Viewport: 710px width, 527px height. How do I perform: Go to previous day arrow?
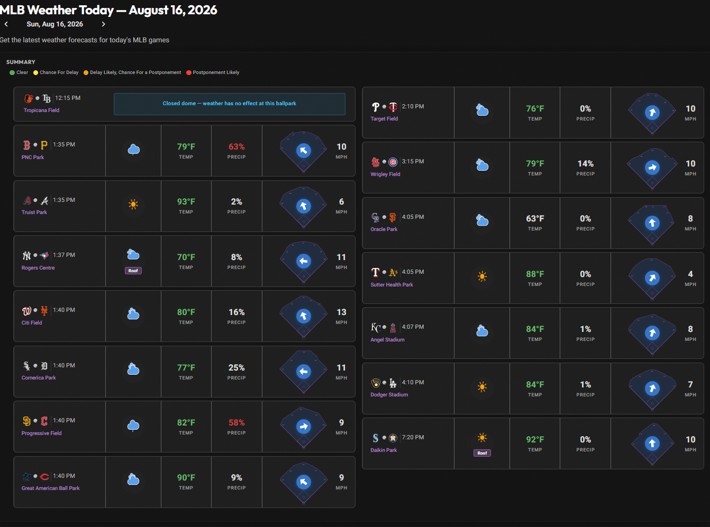6,24
